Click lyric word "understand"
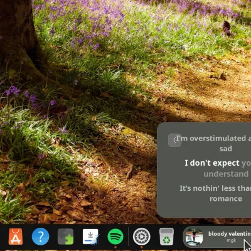This screenshot has height=251, width=251. point(226,174)
